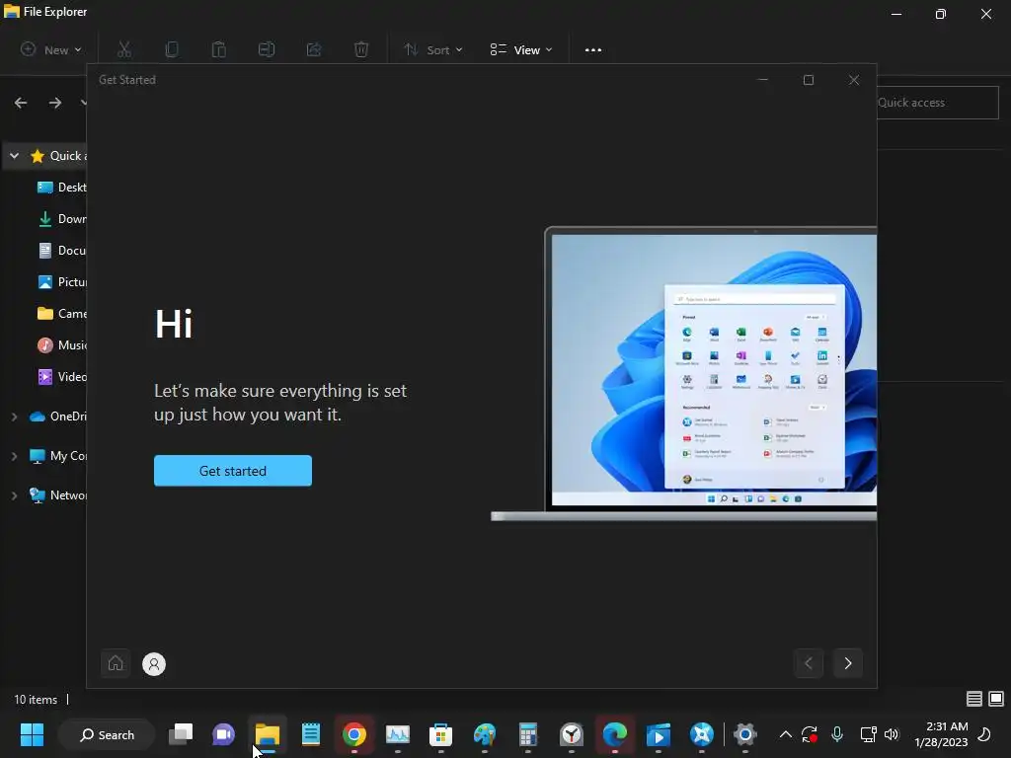Click the Get started button
This screenshot has height=758, width=1011.
tap(233, 471)
